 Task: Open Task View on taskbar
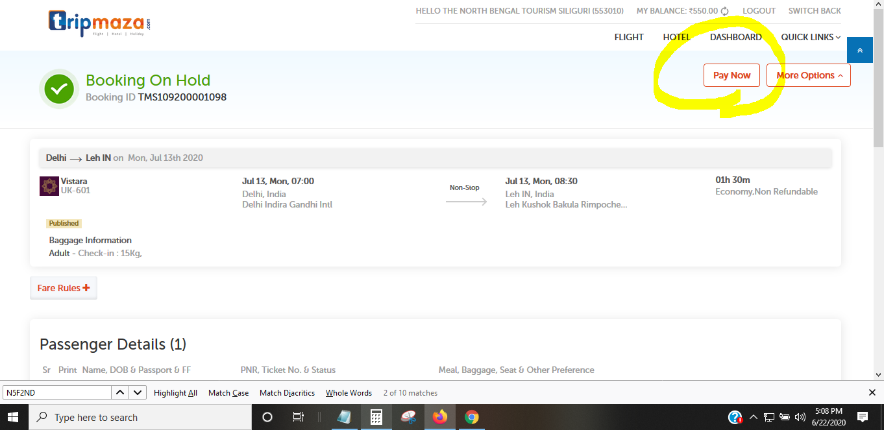click(298, 417)
